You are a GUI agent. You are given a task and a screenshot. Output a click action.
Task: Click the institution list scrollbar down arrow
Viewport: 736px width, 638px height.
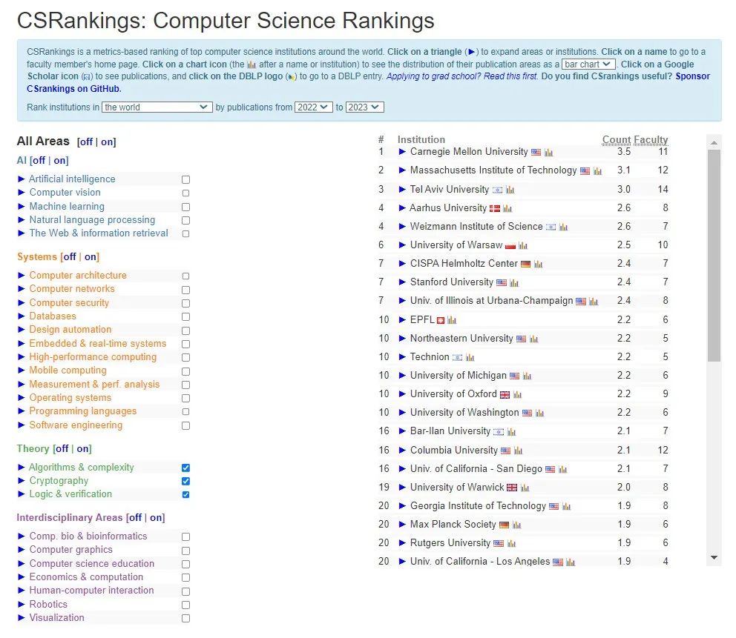pos(714,557)
